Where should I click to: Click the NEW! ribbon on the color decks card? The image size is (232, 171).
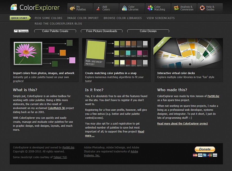coord(161,44)
